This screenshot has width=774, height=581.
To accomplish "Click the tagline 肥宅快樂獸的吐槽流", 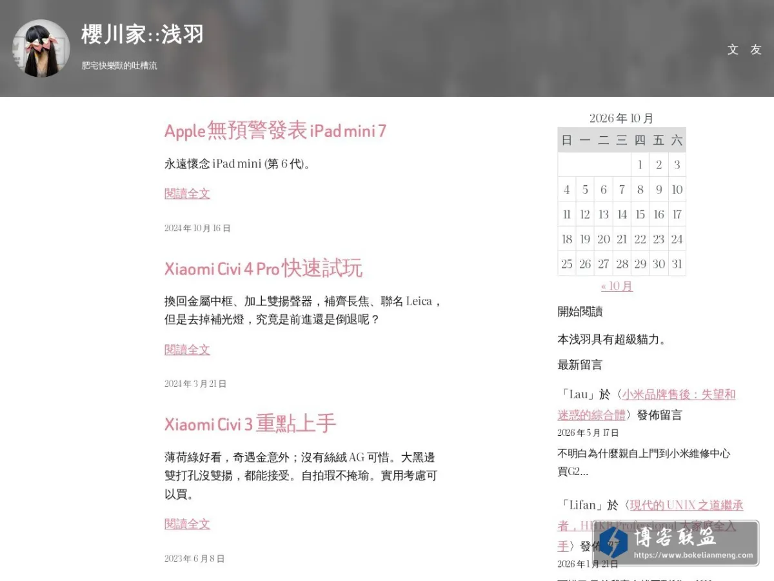I will (119, 66).
